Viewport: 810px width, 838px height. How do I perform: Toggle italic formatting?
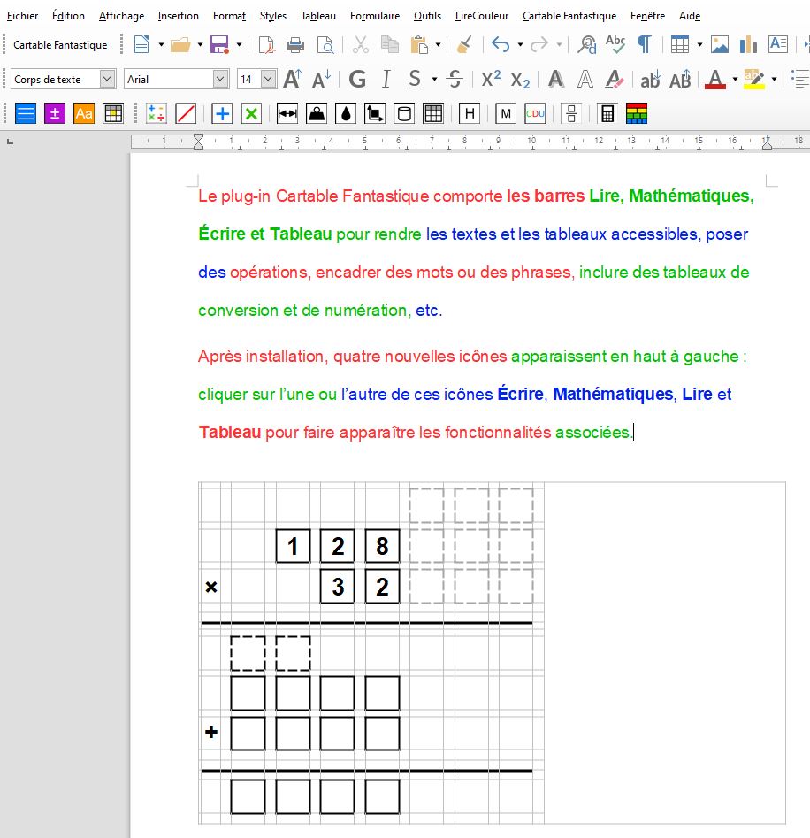click(x=386, y=79)
